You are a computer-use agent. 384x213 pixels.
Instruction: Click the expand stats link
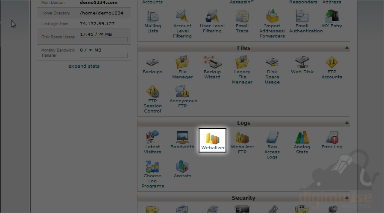[84, 66]
